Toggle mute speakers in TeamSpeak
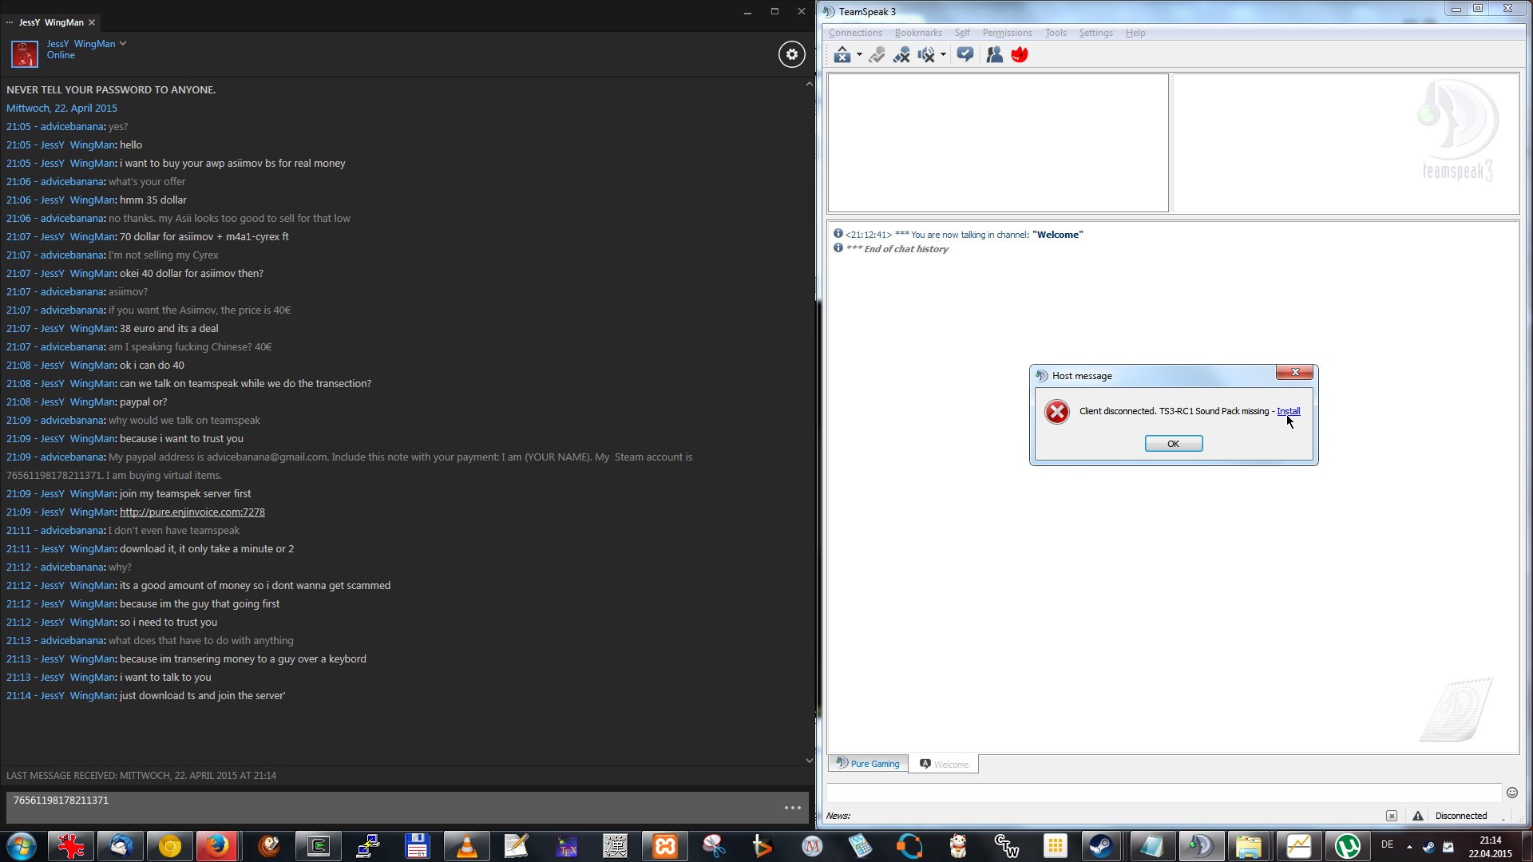The image size is (1533, 862). click(925, 55)
